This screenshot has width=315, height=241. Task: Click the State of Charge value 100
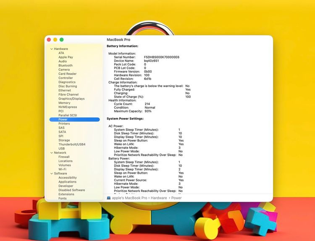pyautogui.click(x=188, y=97)
